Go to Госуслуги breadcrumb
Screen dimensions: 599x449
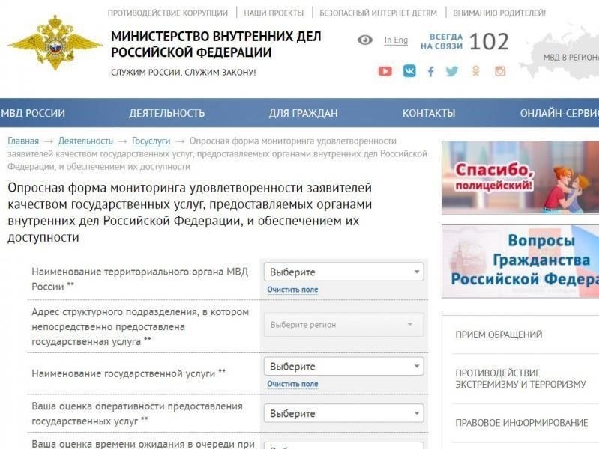pyautogui.click(x=151, y=141)
